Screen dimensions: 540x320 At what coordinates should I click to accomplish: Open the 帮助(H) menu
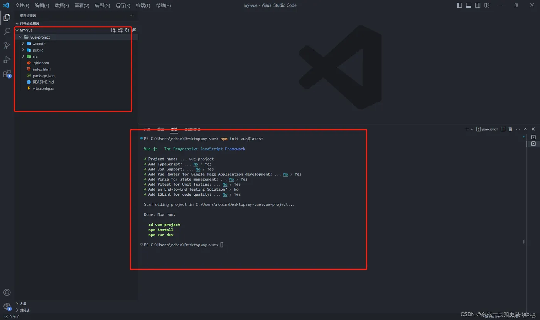(x=163, y=5)
